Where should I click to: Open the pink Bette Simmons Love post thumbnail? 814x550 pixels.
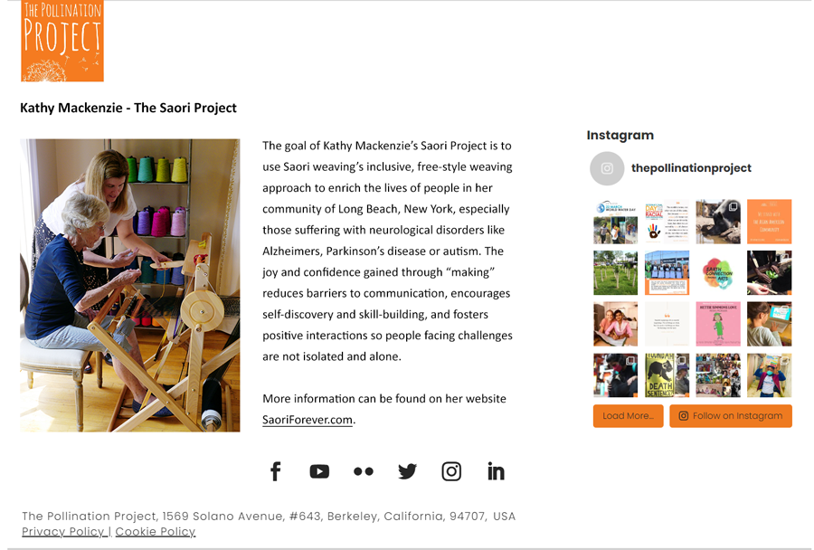coord(718,324)
